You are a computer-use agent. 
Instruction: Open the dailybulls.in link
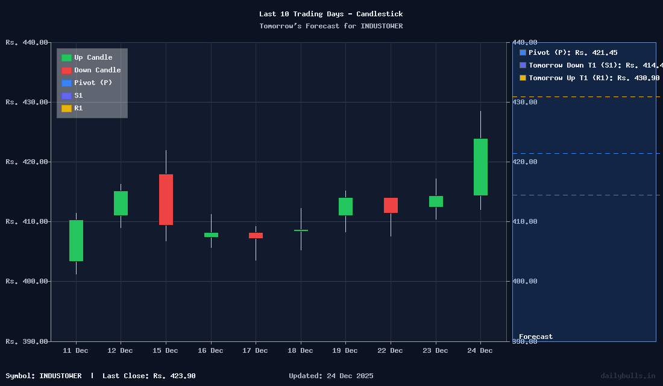(x=629, y=375)
